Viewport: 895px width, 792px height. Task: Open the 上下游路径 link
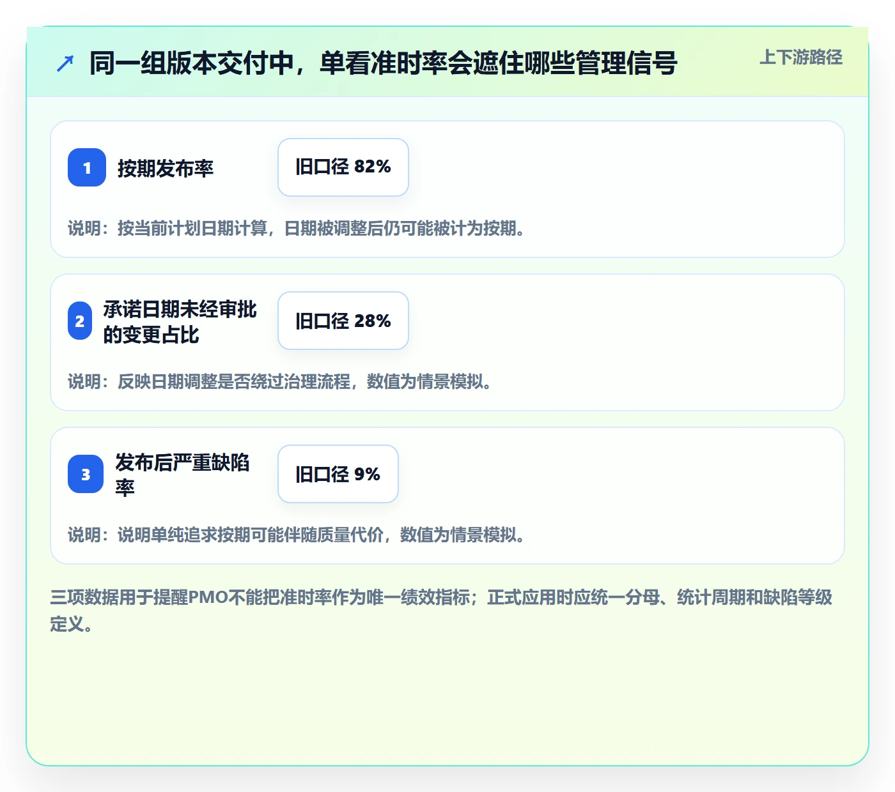point(801,57)
